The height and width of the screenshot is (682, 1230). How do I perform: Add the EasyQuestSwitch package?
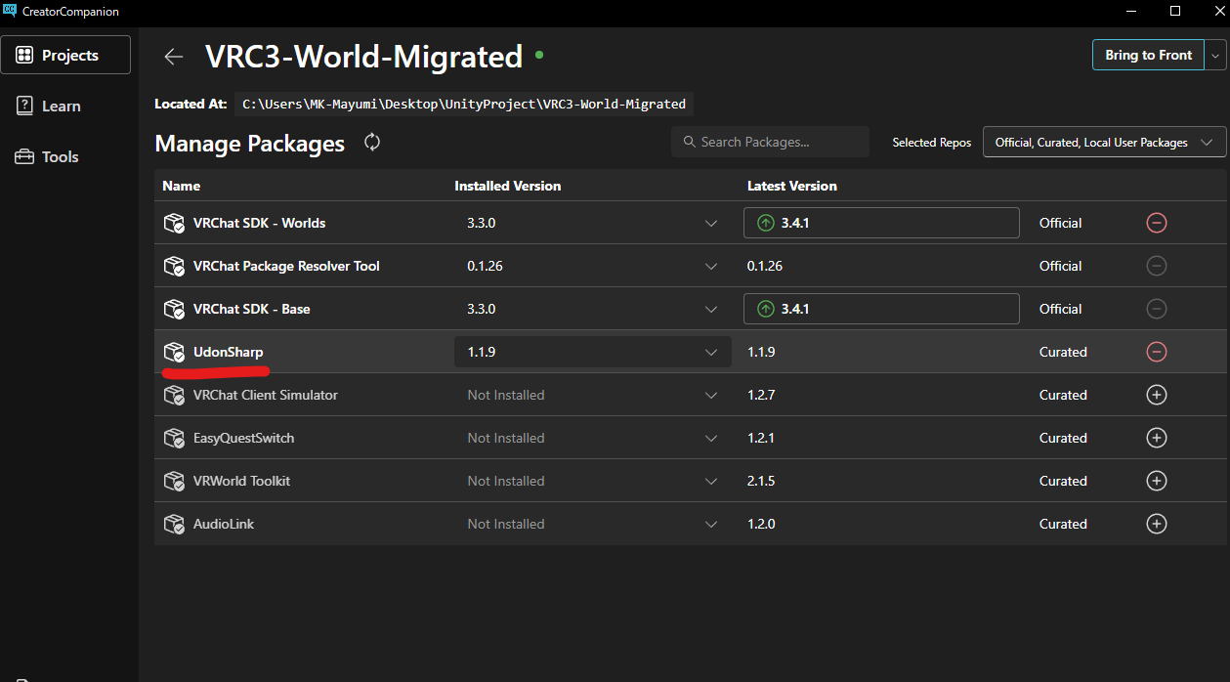1157,438
